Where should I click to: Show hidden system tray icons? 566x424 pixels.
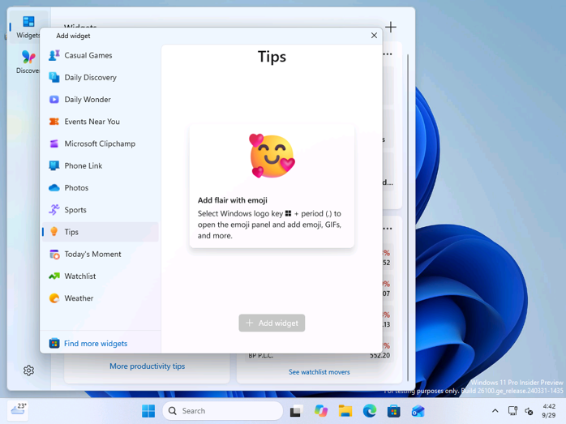(x=495, y=411)
